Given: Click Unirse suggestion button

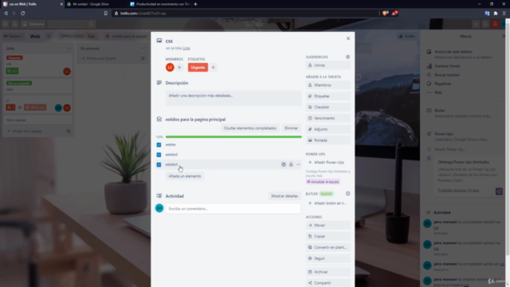Looking at the screenshot, I should [328, 65].
